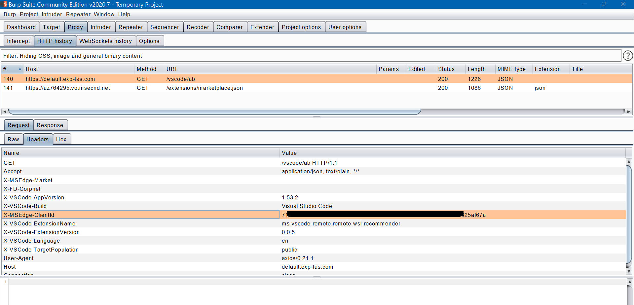Viewport: 634px width, 305px height.
Task: Switch to the Intercept tab
Action: [x=19, y=41]
